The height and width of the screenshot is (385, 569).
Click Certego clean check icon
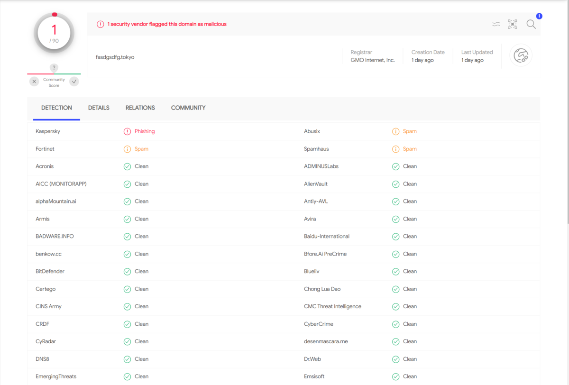pyautogui.click(x=127, y=289)
